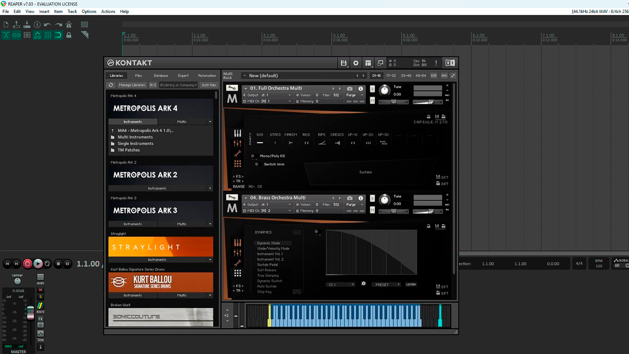
Task: Toggle the lock padlock icon in toolbar
Action: (x=69, y=35)
